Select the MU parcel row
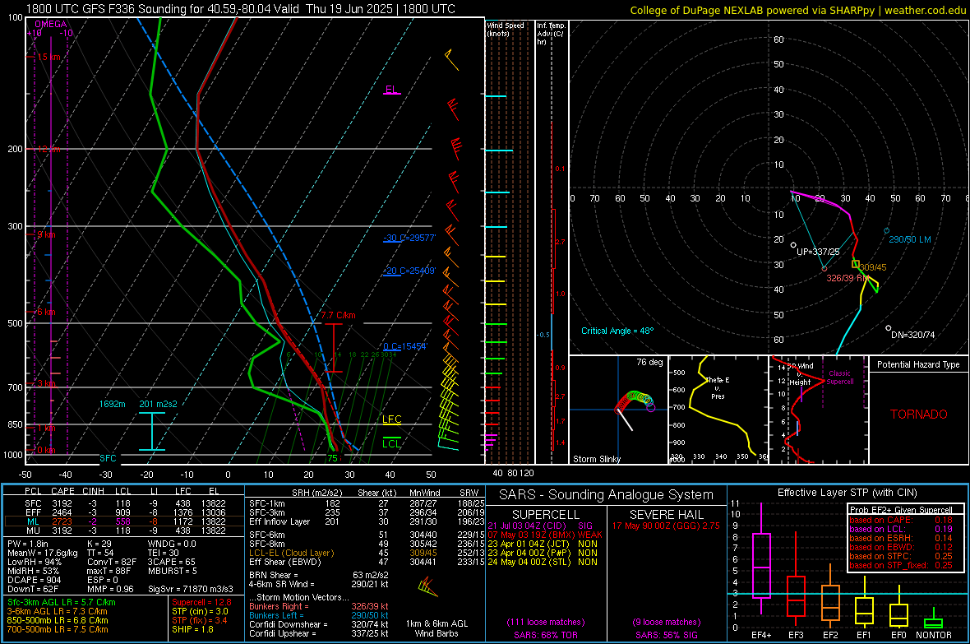This screenshot has width=970, height=644. click(x=124, y=530)
